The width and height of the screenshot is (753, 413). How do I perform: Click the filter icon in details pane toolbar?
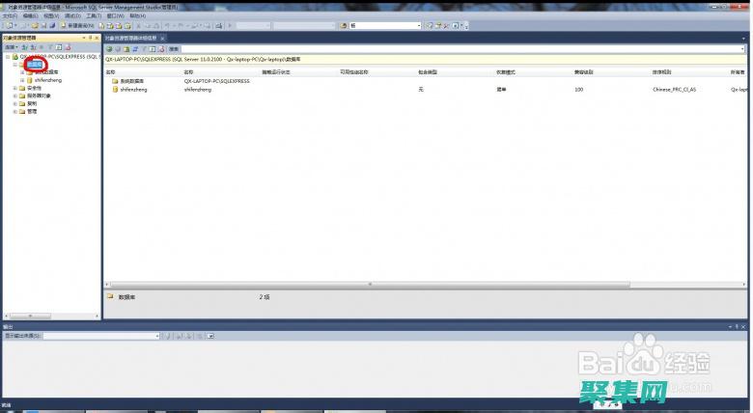(x=143, y=48)
